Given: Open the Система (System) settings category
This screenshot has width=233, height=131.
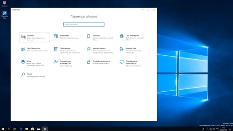Looking at the screenshot, I should (35, 37).
